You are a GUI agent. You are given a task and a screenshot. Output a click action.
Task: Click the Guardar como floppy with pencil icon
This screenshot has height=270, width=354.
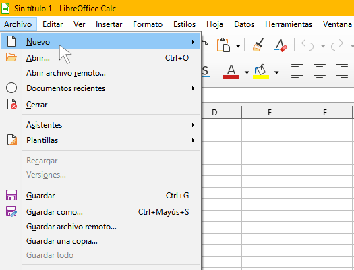(11, 211)
